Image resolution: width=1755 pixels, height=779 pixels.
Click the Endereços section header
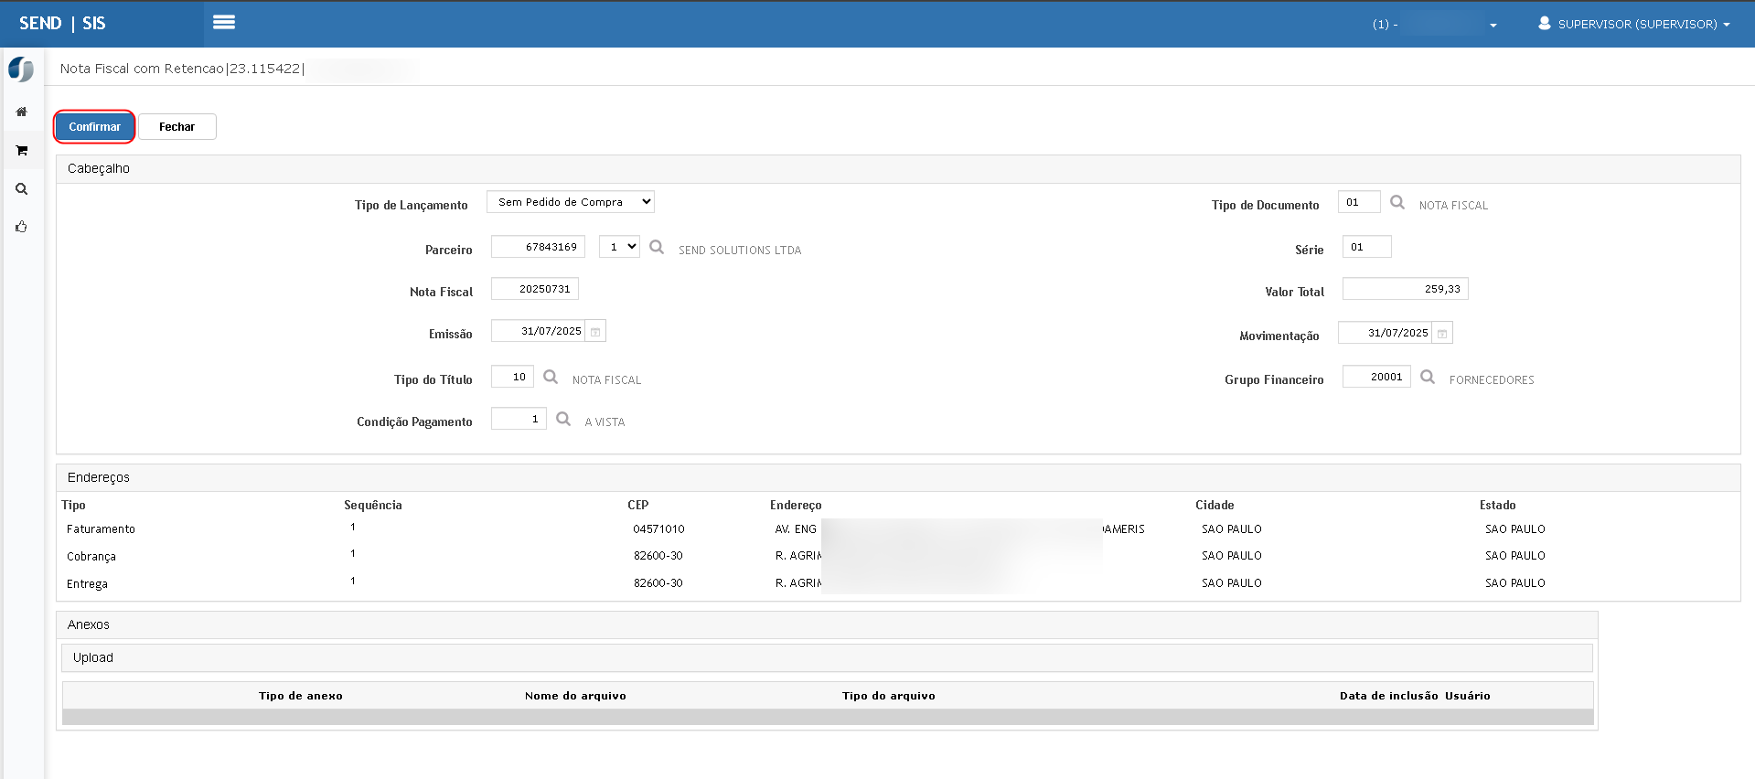(898, 478)
